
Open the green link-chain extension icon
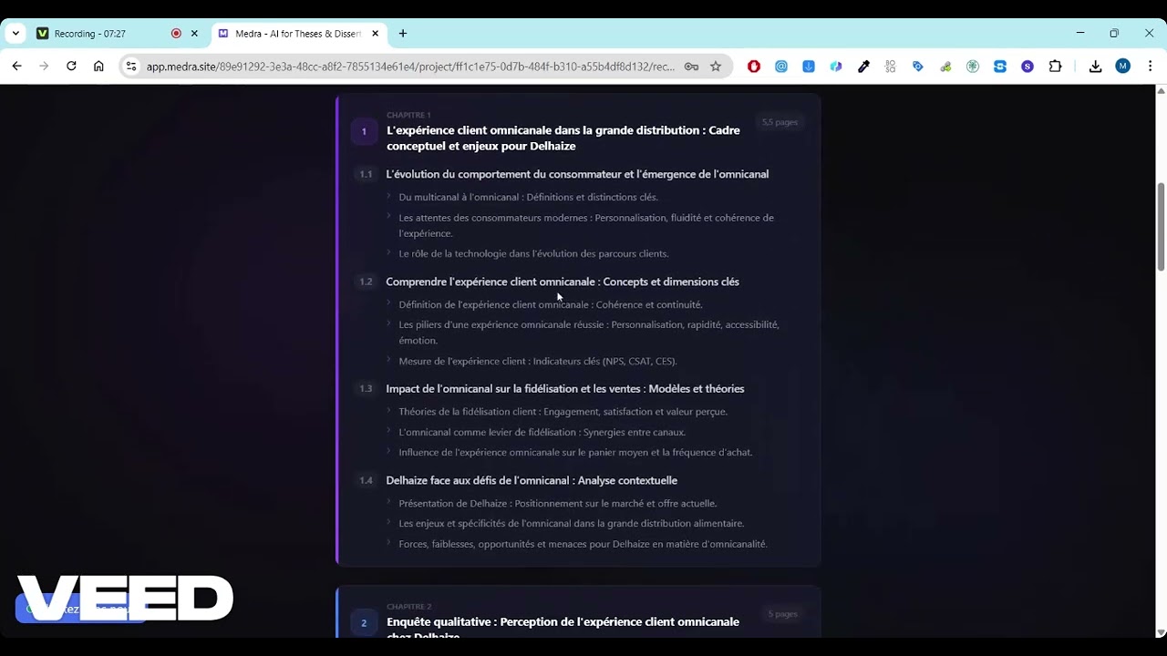tap(945, 67)
